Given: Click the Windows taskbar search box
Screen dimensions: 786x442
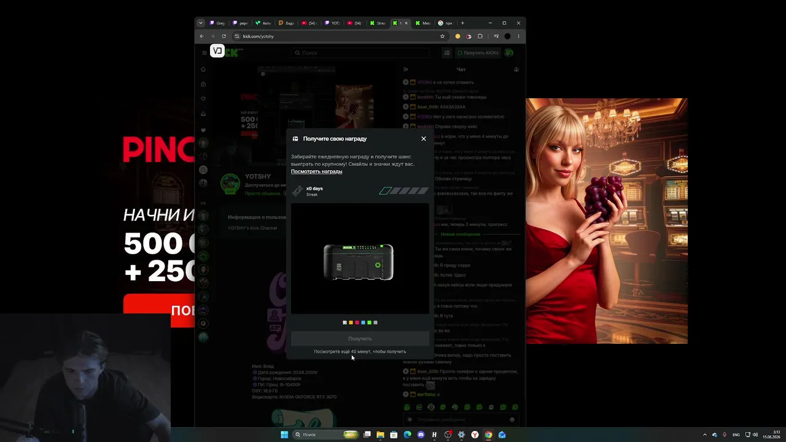Looking at the screenshot, I should [325, 435].
